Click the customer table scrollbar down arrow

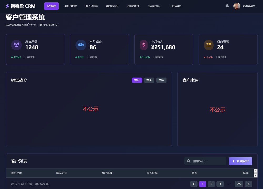coord(255,175)
